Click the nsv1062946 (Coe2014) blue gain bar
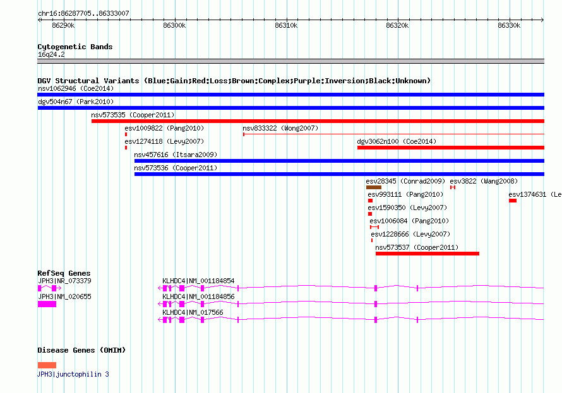Viewport: 562px width, 393px height. pyautogui.click(x=290, y=95)
